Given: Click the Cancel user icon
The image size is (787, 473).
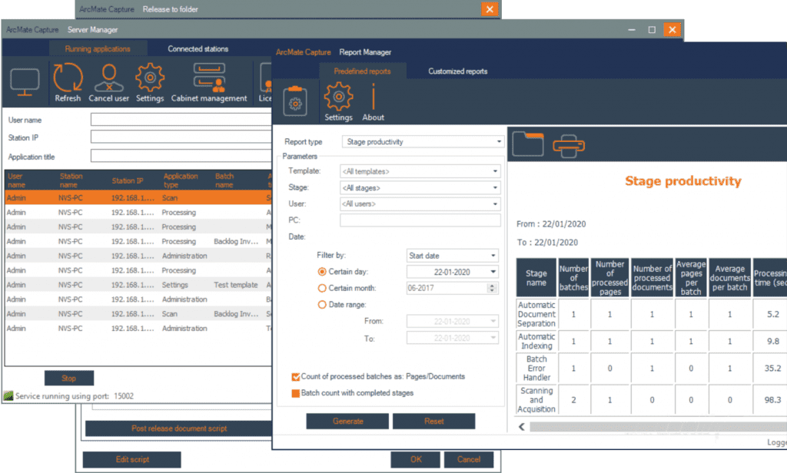Looking at the screenshot, I should click(108, 79).
